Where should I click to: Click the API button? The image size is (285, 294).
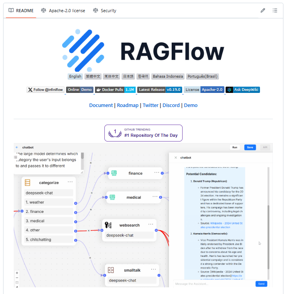click(265, 147)
